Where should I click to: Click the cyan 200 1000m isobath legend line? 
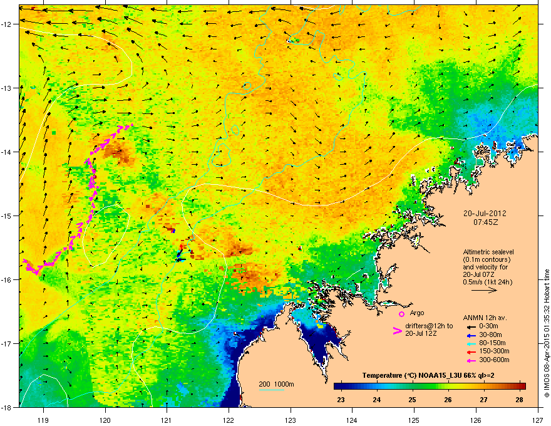click(271, 390)
